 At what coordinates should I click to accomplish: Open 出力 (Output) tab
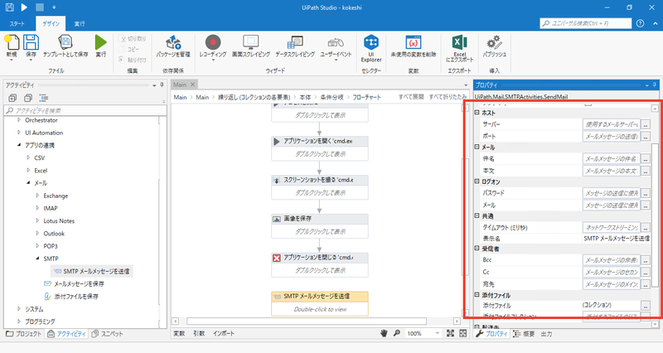click(546, 334)
